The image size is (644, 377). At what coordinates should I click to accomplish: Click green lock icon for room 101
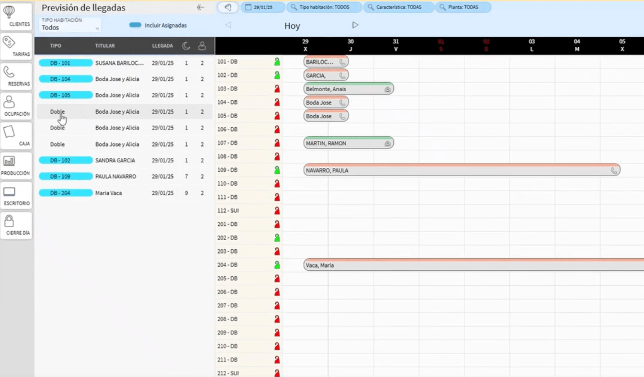[277, 62]
